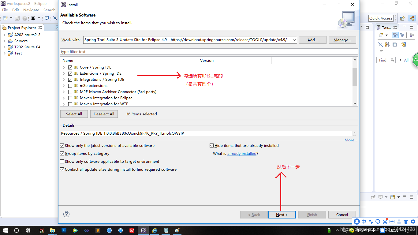Enable Show only software applicable to target
The width and height of the screenshot is (418, 235).
[62, 162]
